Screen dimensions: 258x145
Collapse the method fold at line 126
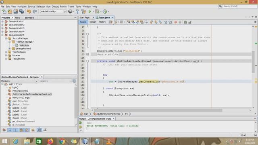click(87, 61)
